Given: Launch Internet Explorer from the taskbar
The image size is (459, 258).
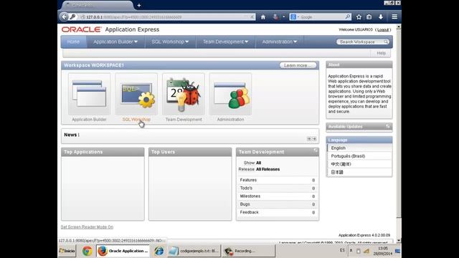Looking at the screenshot, I should coord(159,251).
